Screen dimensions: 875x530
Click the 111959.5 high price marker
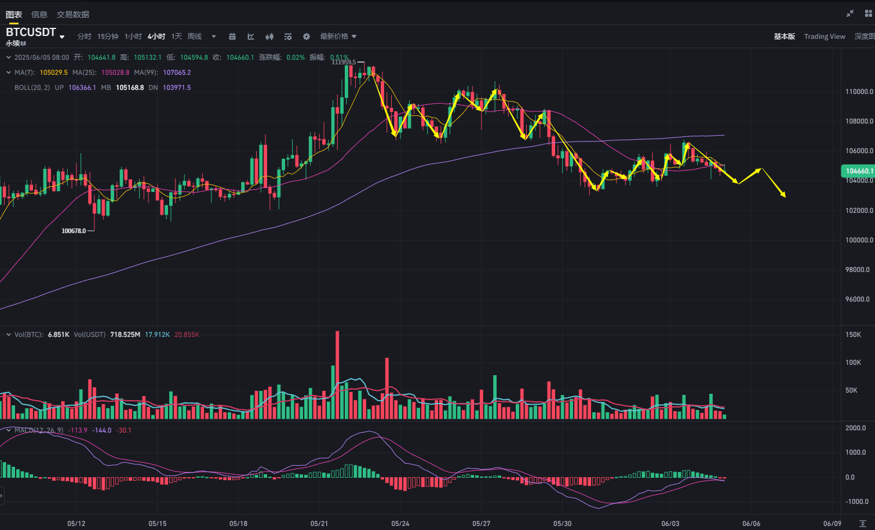click(x=344, y=62)
